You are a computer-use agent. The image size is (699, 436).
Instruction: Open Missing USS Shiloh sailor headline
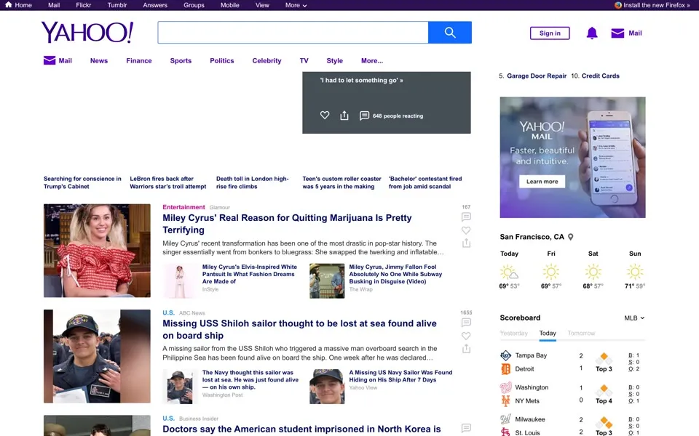pos(299,329)
